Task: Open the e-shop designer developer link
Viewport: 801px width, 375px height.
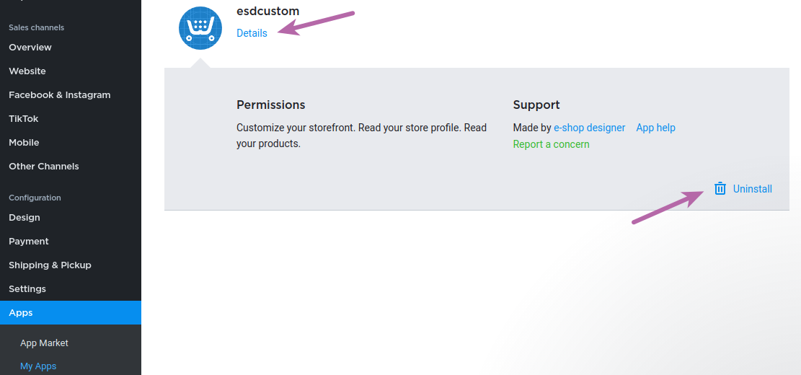Action: click(x=590, y=128)
